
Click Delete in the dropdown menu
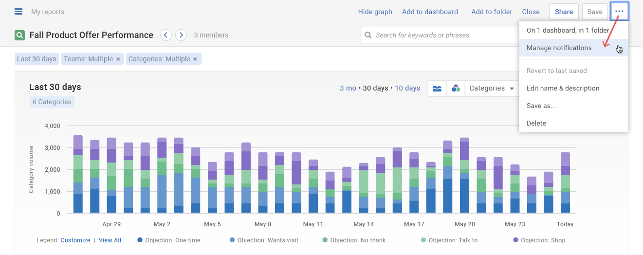[x=536, y=123]
